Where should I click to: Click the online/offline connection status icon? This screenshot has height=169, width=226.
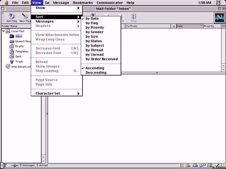pyautogui.click(x=14, y=165)
